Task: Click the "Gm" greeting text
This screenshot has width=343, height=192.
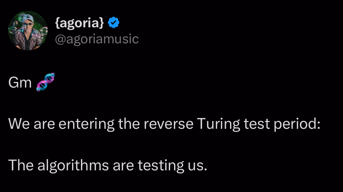Action: (x=20, y=83)
